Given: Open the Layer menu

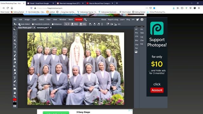Looking at the screenshot, I should tap(34, 20).
